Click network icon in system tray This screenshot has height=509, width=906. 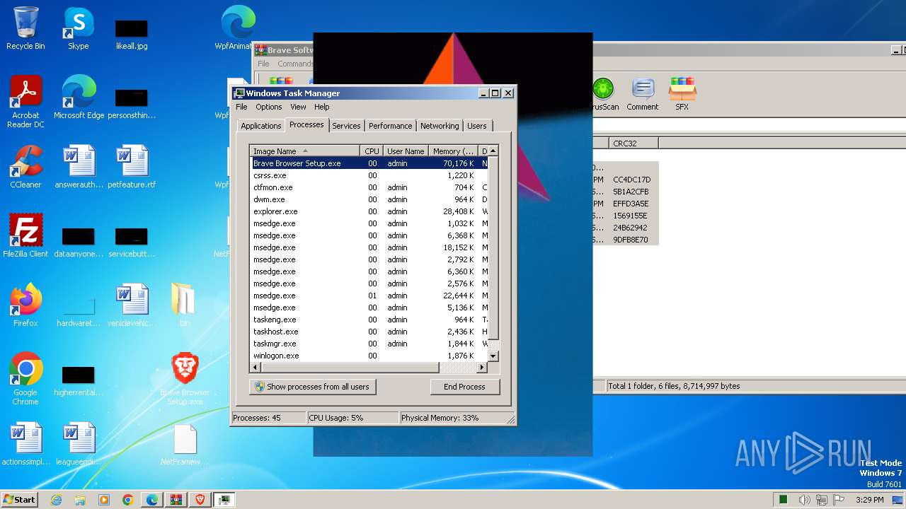coord(822,500)
